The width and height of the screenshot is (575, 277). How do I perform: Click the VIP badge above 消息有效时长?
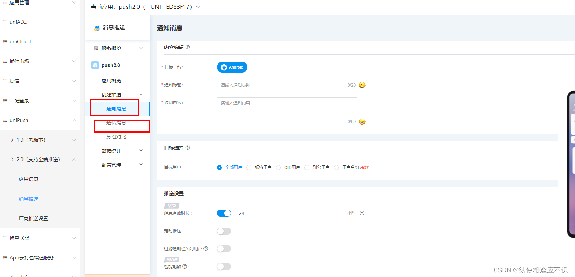[172, 206]
